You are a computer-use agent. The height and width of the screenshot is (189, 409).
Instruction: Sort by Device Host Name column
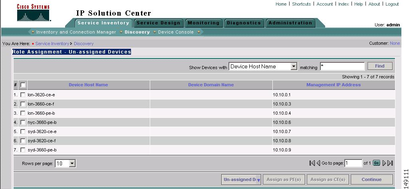point(88,85)
